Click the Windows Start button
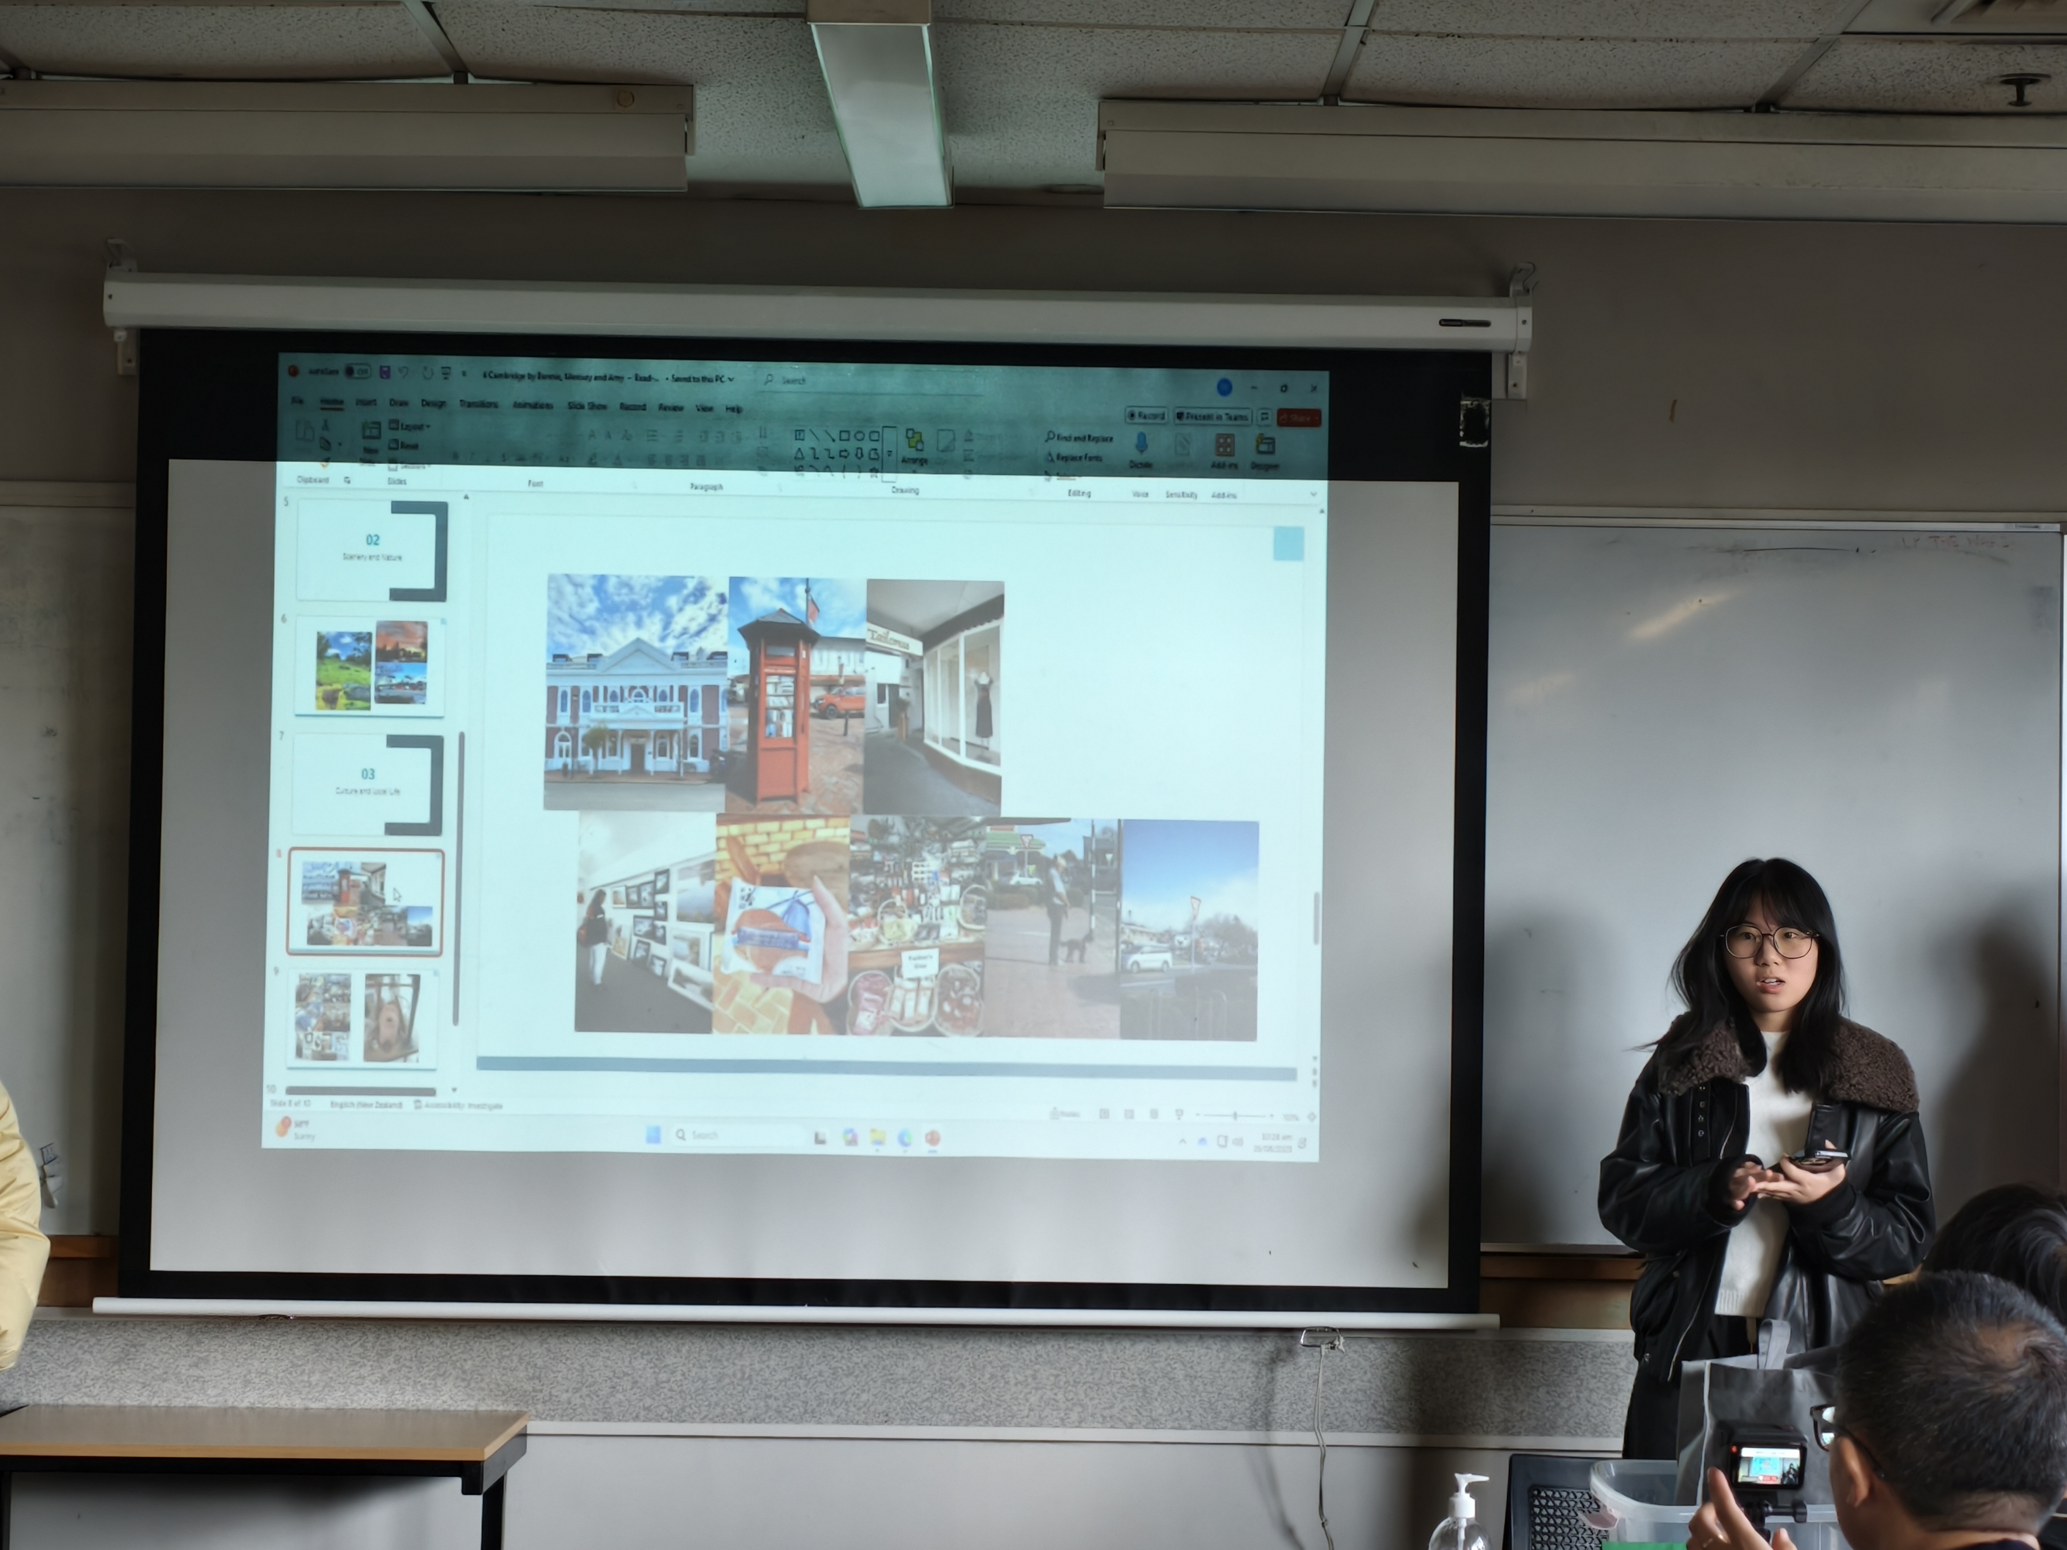Screen dimensions: 2067x1550 point(653,1135)
